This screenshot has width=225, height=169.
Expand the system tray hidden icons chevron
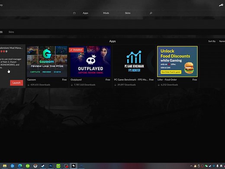pyautogui.click(x=191, y=166)
